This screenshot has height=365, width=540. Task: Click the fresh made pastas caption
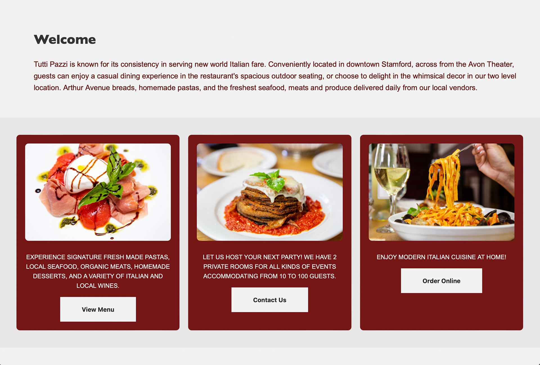click(x=98, y=271)
